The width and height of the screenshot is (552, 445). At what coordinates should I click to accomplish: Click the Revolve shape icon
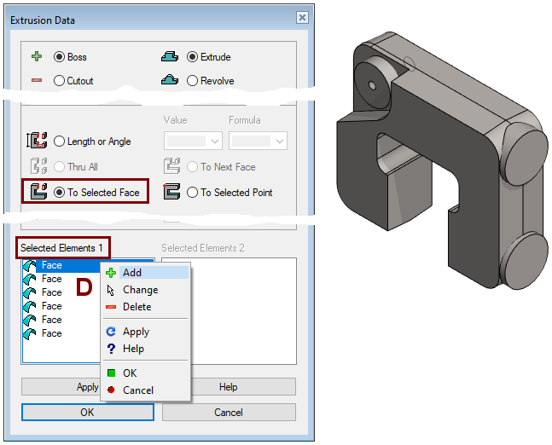(x=170, y=81)
